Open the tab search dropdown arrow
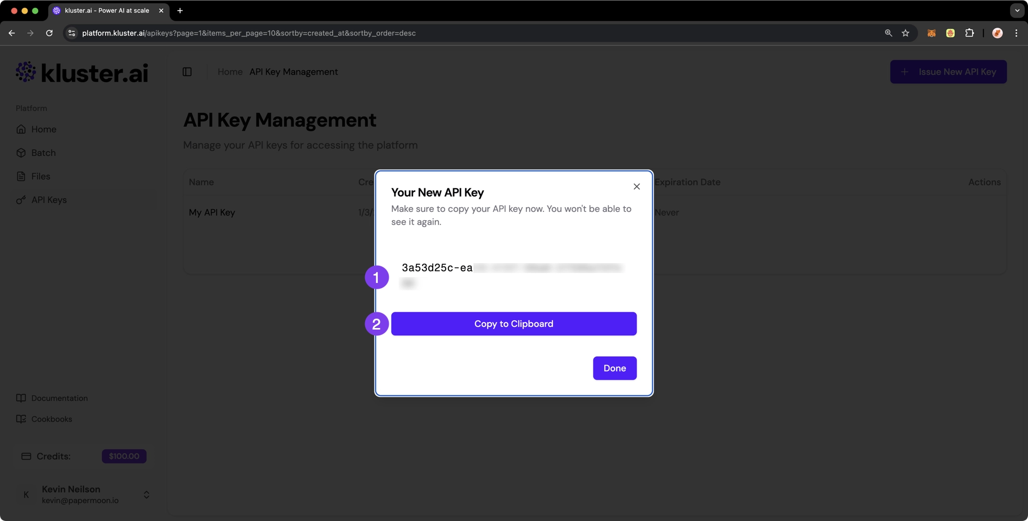The image size is (1028, 521). (x=1017, y=10)
